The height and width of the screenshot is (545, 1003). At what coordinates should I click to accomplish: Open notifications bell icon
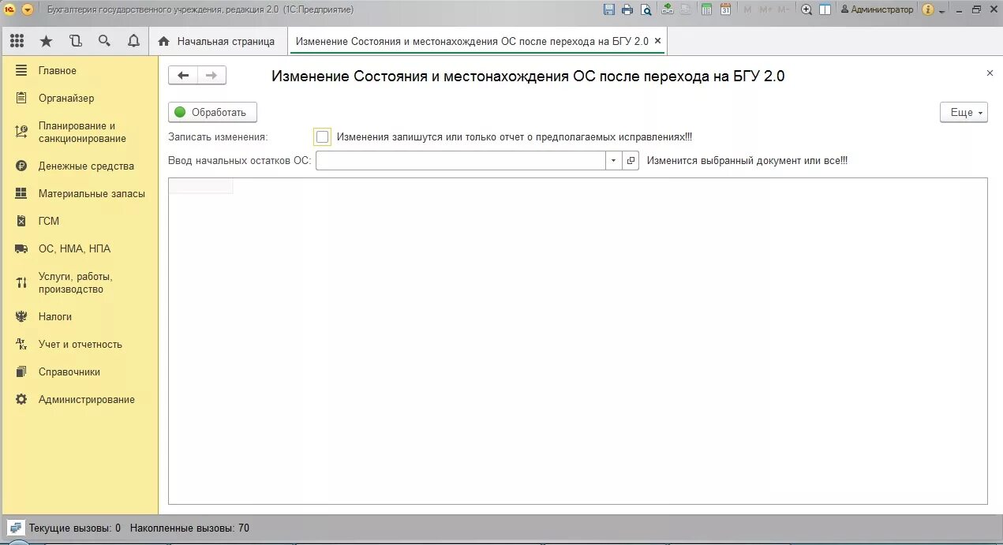133,41
